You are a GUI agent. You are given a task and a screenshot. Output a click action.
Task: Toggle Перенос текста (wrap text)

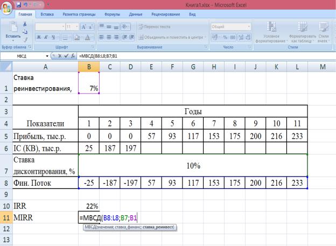(155, 27)
